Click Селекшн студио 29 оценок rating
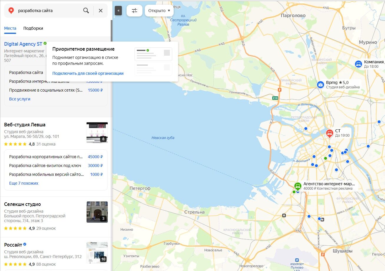The image size is (385, 271). point(46,228)
